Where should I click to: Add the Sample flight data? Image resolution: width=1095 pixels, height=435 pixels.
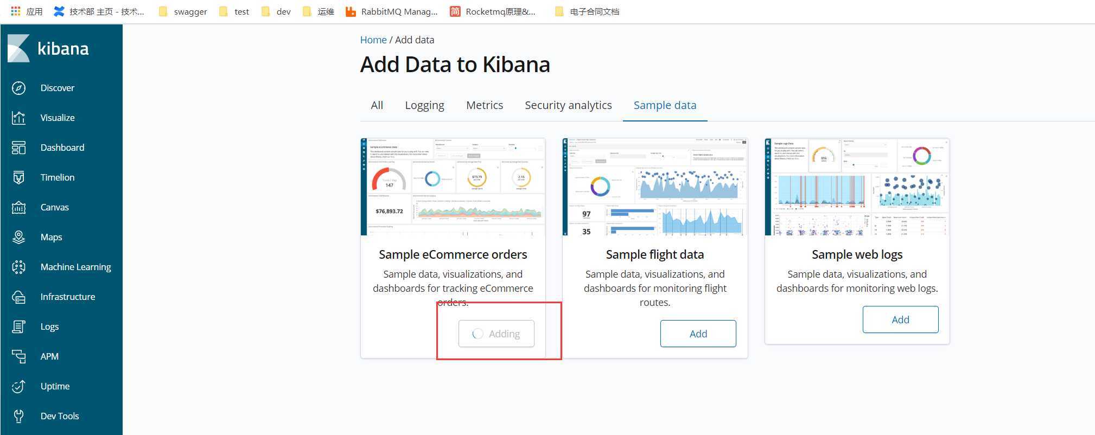(698, 334)
